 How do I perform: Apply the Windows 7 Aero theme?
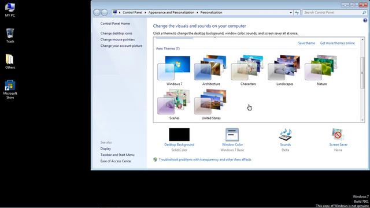point(174,70)
